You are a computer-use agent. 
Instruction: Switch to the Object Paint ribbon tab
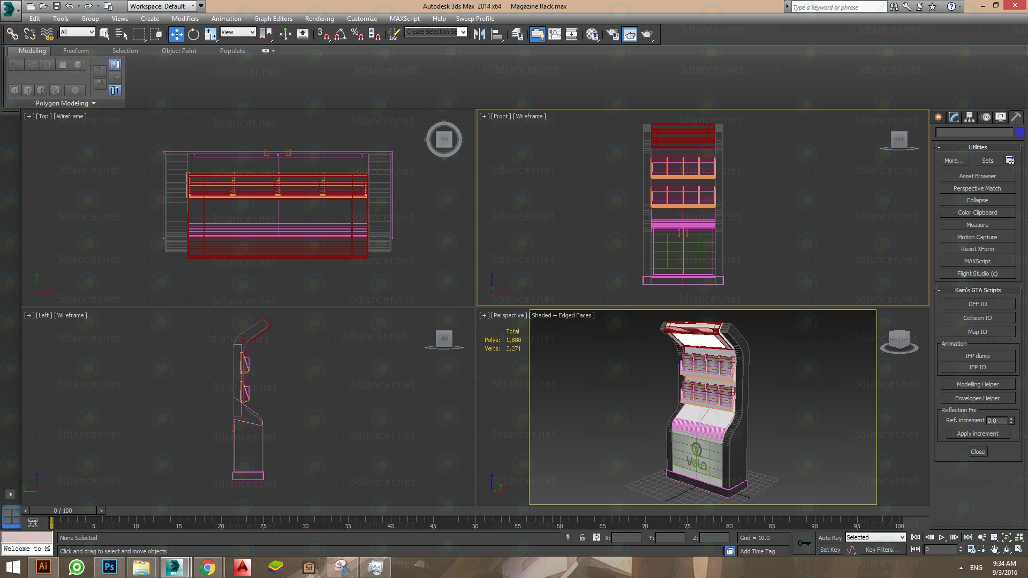tap(179, 50)
